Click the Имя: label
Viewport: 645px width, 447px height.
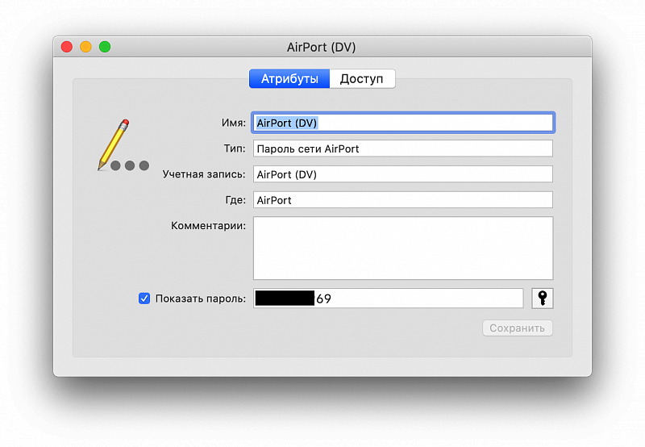click(x=233, y=123)
